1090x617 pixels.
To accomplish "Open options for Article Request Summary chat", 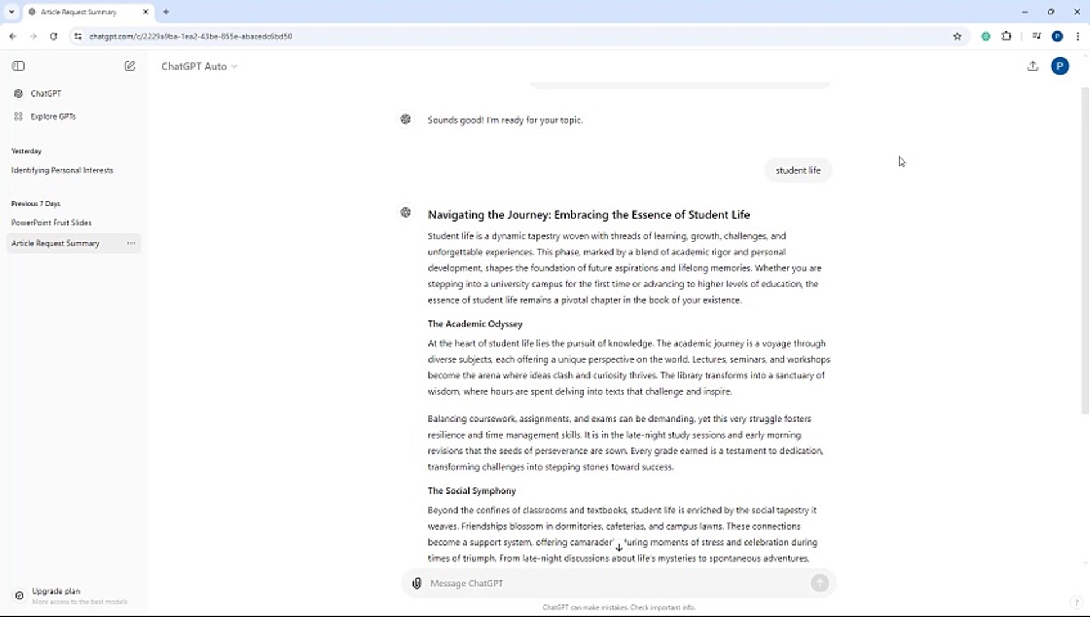I will point(131,243).
